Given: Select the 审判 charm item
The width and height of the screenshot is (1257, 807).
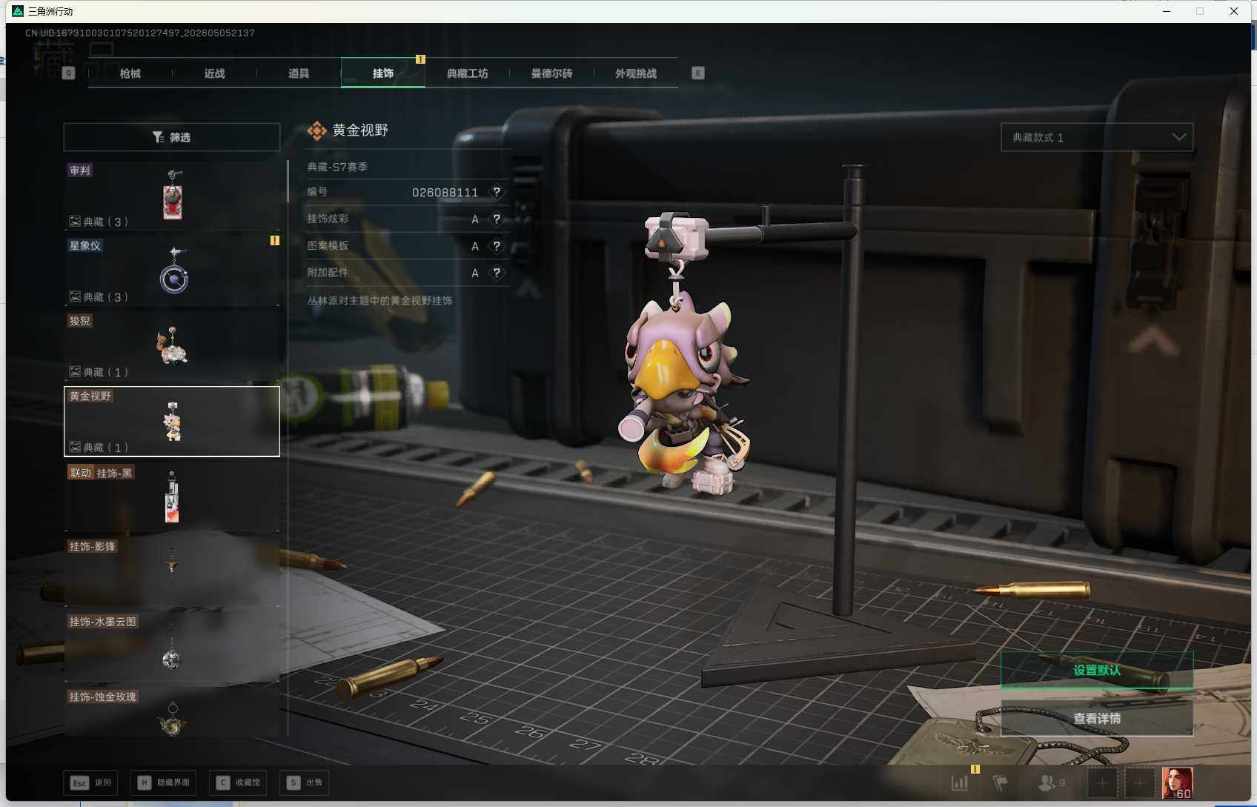Looking at the screenshot, I should pos(172,196).
